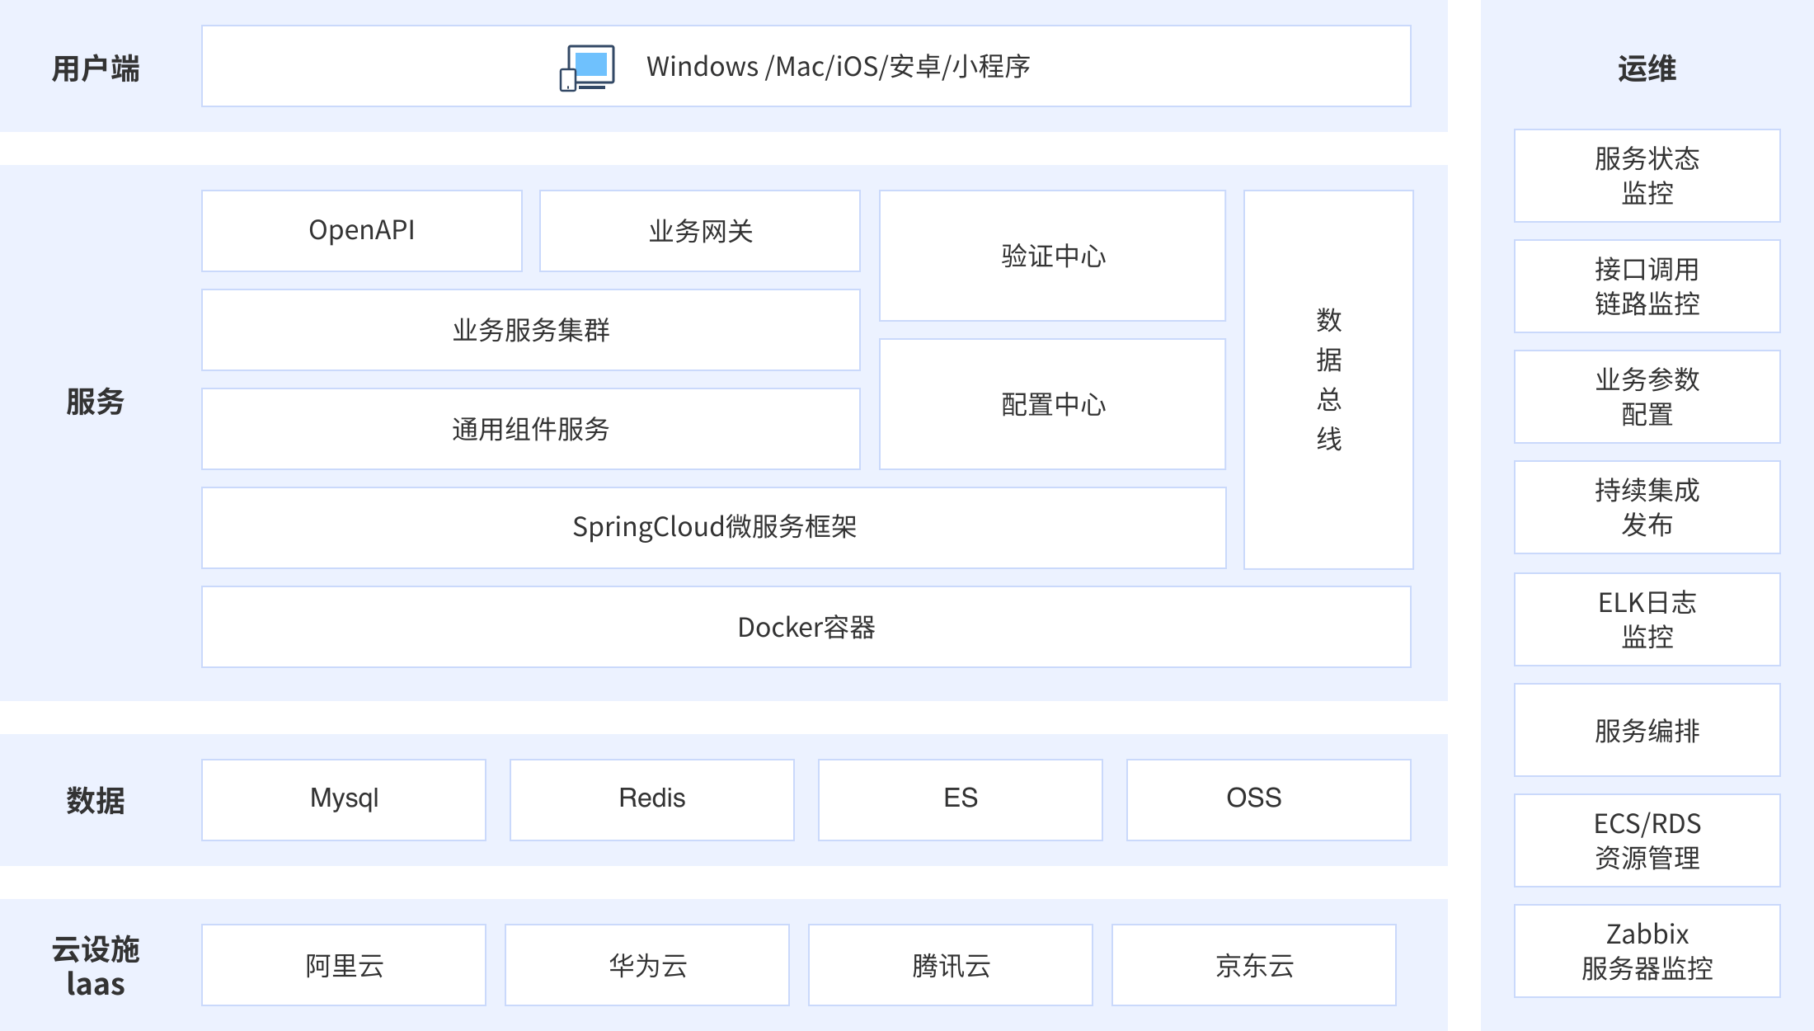The image size is (1814, 1031).
Task: Click the 业务服务集群 block
Action: tap(531, 330)
